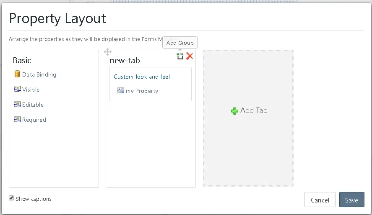372x215 pixels.
Task: Grab the move handle icon of new-tab
Action: (108, 52)
